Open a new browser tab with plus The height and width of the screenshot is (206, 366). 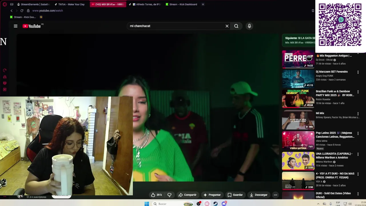(x=203, y=4)
